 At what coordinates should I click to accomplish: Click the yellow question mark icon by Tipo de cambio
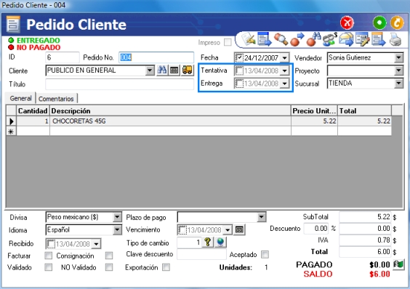pos(208,243)
